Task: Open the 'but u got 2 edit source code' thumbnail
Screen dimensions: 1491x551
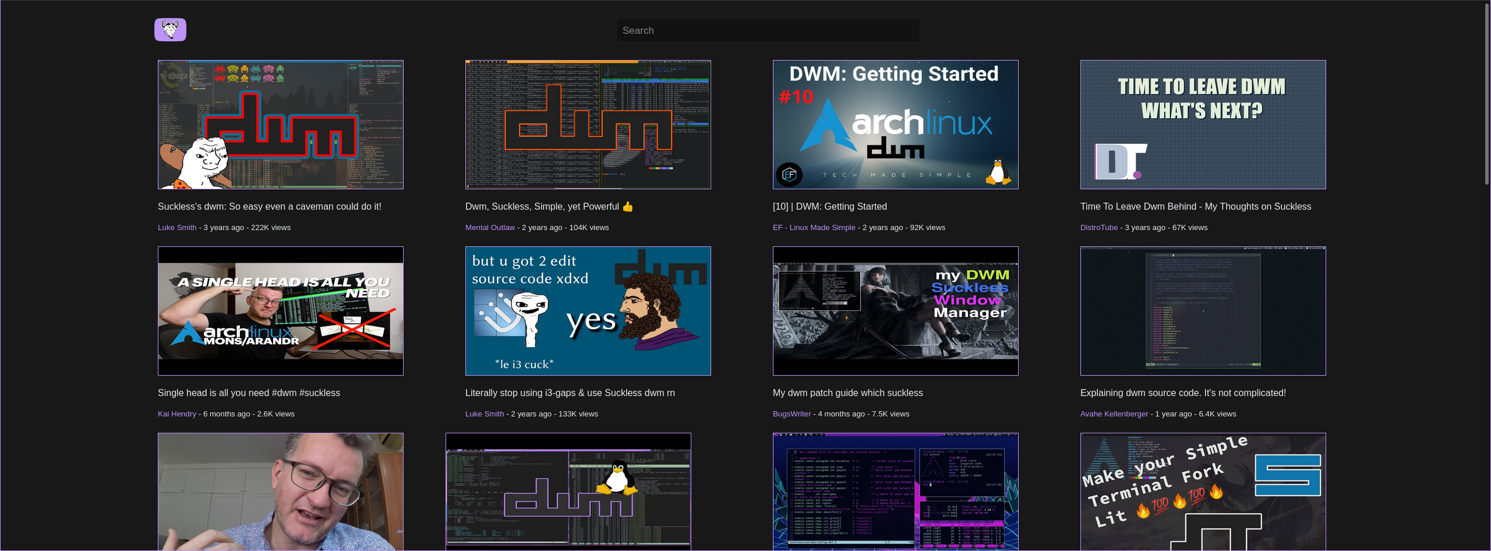Action: coord(588,311)
